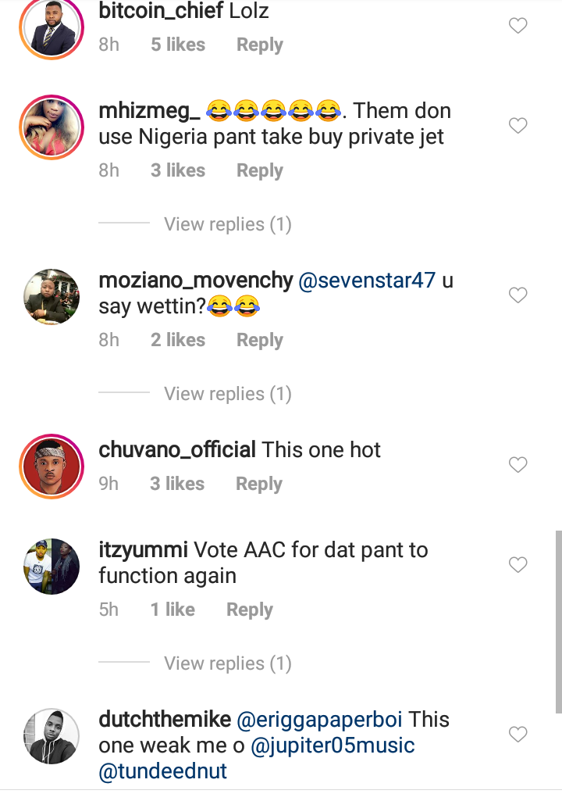Screen dimensions: 562x801
Task: Tap dutchthemike's profile avatar
Action: (52, 735)
